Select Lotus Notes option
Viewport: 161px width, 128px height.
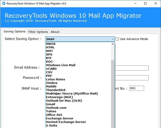click(x=56, y=79)
